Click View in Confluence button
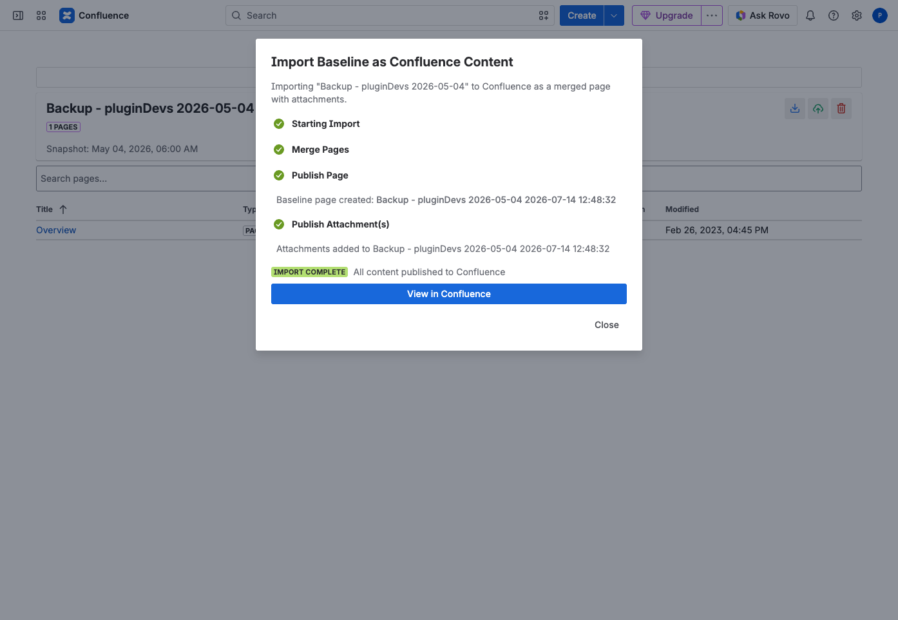 (449, 294)
